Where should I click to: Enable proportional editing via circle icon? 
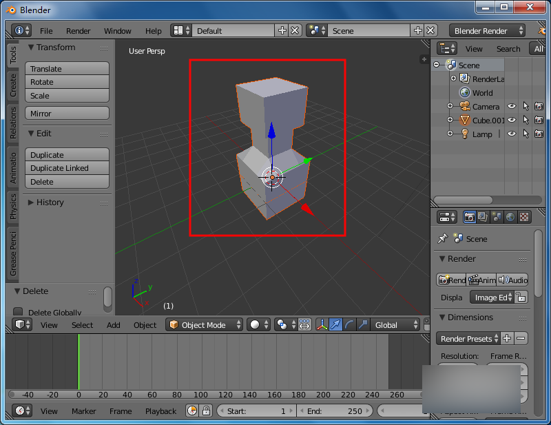point(255,324)
